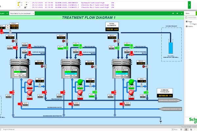Follow lower Backwashing Reservoir Tank arrow link
Screen dimensions: 197x131
coord(170,109)
